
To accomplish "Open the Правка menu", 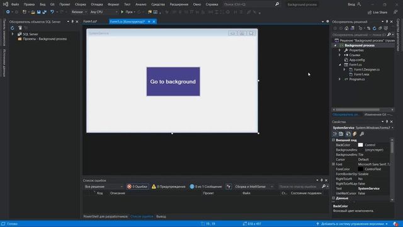I will (x=29, y=4).
